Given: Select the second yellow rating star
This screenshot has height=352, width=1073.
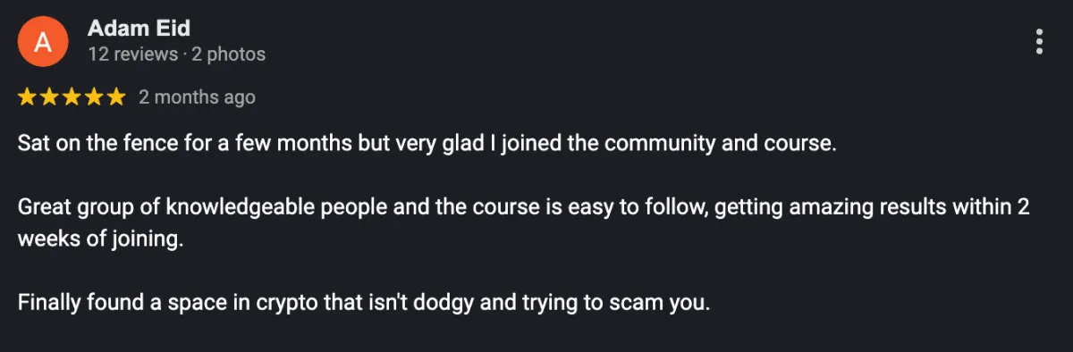Looking at the screenshot, I should coord(49,97).
